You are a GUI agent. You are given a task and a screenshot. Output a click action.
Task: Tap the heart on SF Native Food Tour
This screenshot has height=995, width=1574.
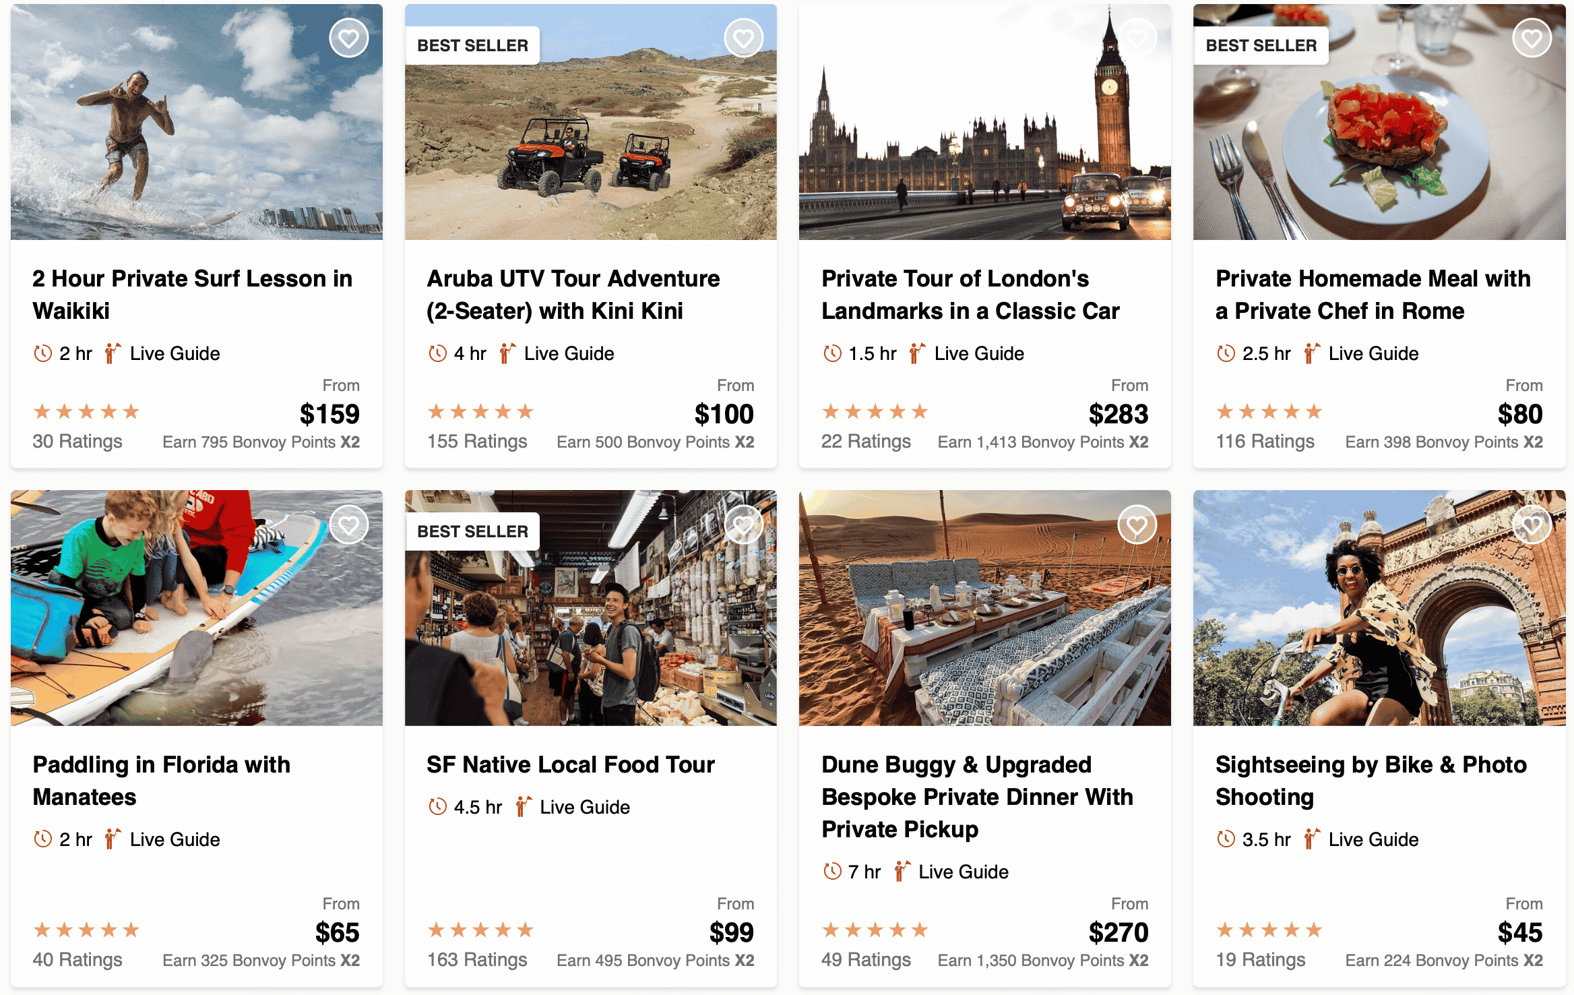(743, 524)
